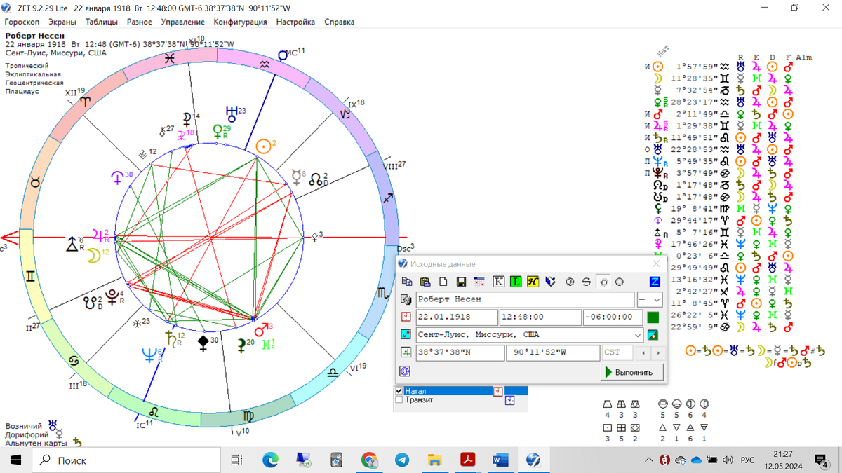Click the map icon right of city dropdown

click(653, 335)
